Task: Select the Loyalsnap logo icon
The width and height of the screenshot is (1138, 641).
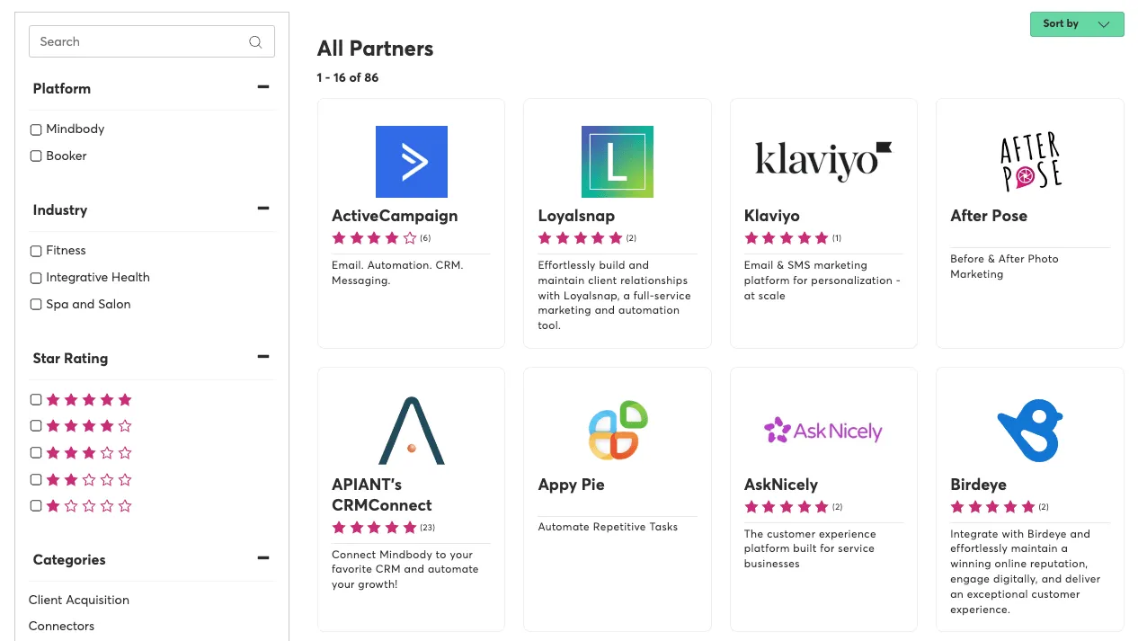Action: (x=617, y=162)
